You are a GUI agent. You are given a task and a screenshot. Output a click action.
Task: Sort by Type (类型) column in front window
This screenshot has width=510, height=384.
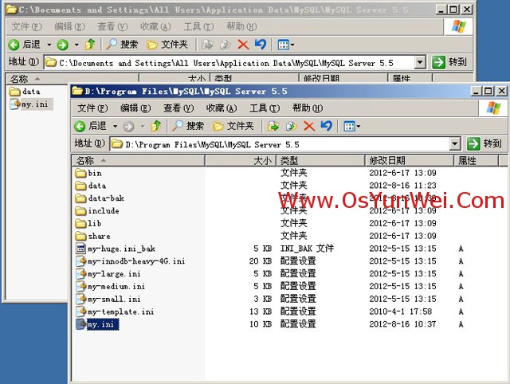(320, 161)
